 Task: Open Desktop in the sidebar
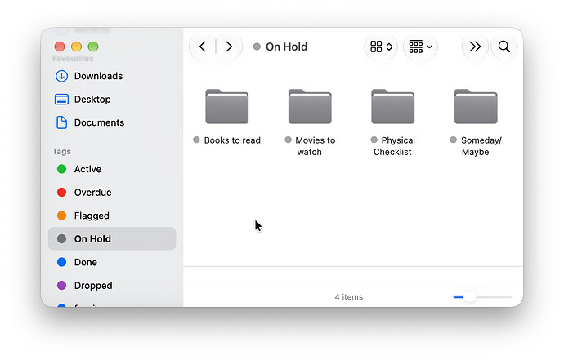tap(112, 100)
